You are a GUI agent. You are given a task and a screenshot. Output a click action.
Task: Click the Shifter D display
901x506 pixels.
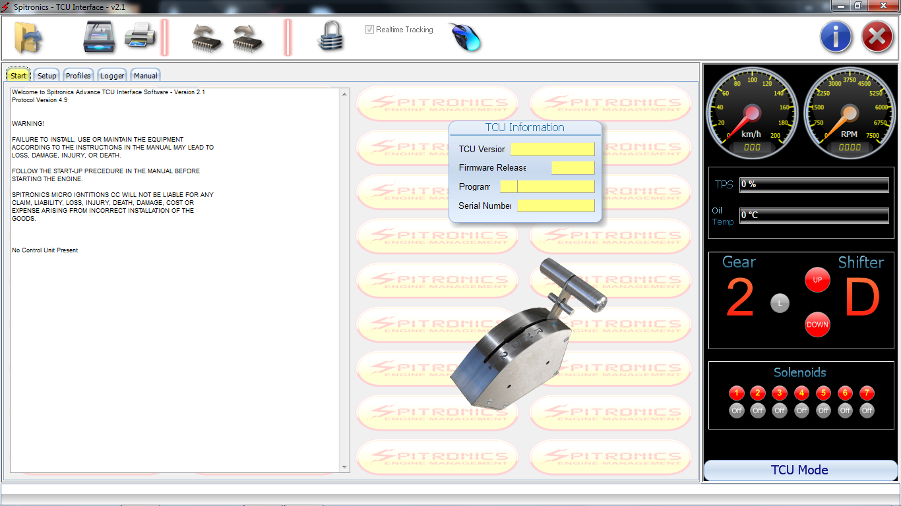click(x=862, y=298)
